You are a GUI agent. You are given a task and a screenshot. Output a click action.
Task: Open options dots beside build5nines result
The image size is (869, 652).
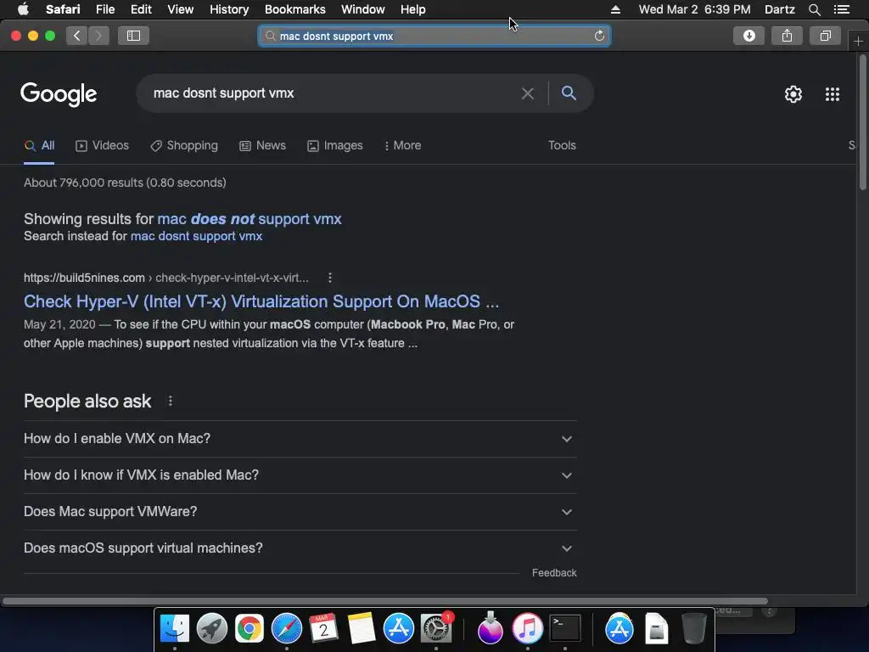click(x=330, y=278)
